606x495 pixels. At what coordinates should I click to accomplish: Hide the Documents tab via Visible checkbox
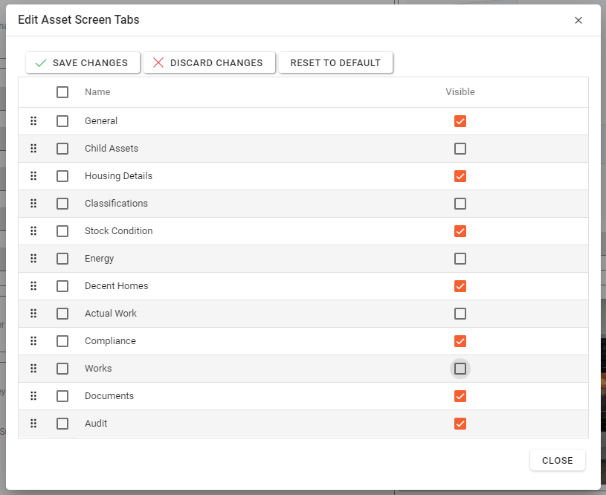pyautogui.click(x=460, y=396)
